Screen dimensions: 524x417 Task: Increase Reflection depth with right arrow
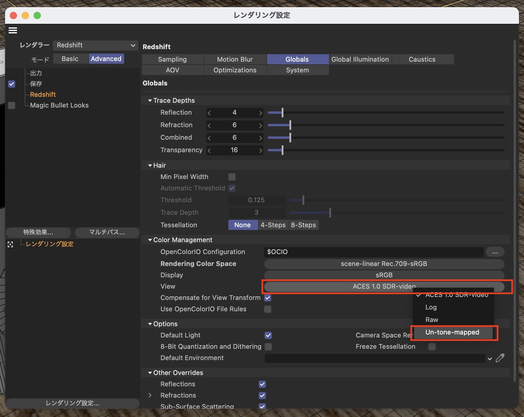click(261, 113)
